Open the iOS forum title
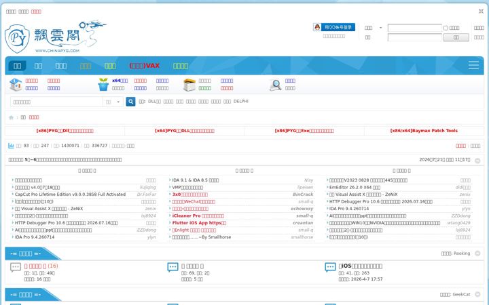This screenshot has height=305, width=489. (360, 266)
